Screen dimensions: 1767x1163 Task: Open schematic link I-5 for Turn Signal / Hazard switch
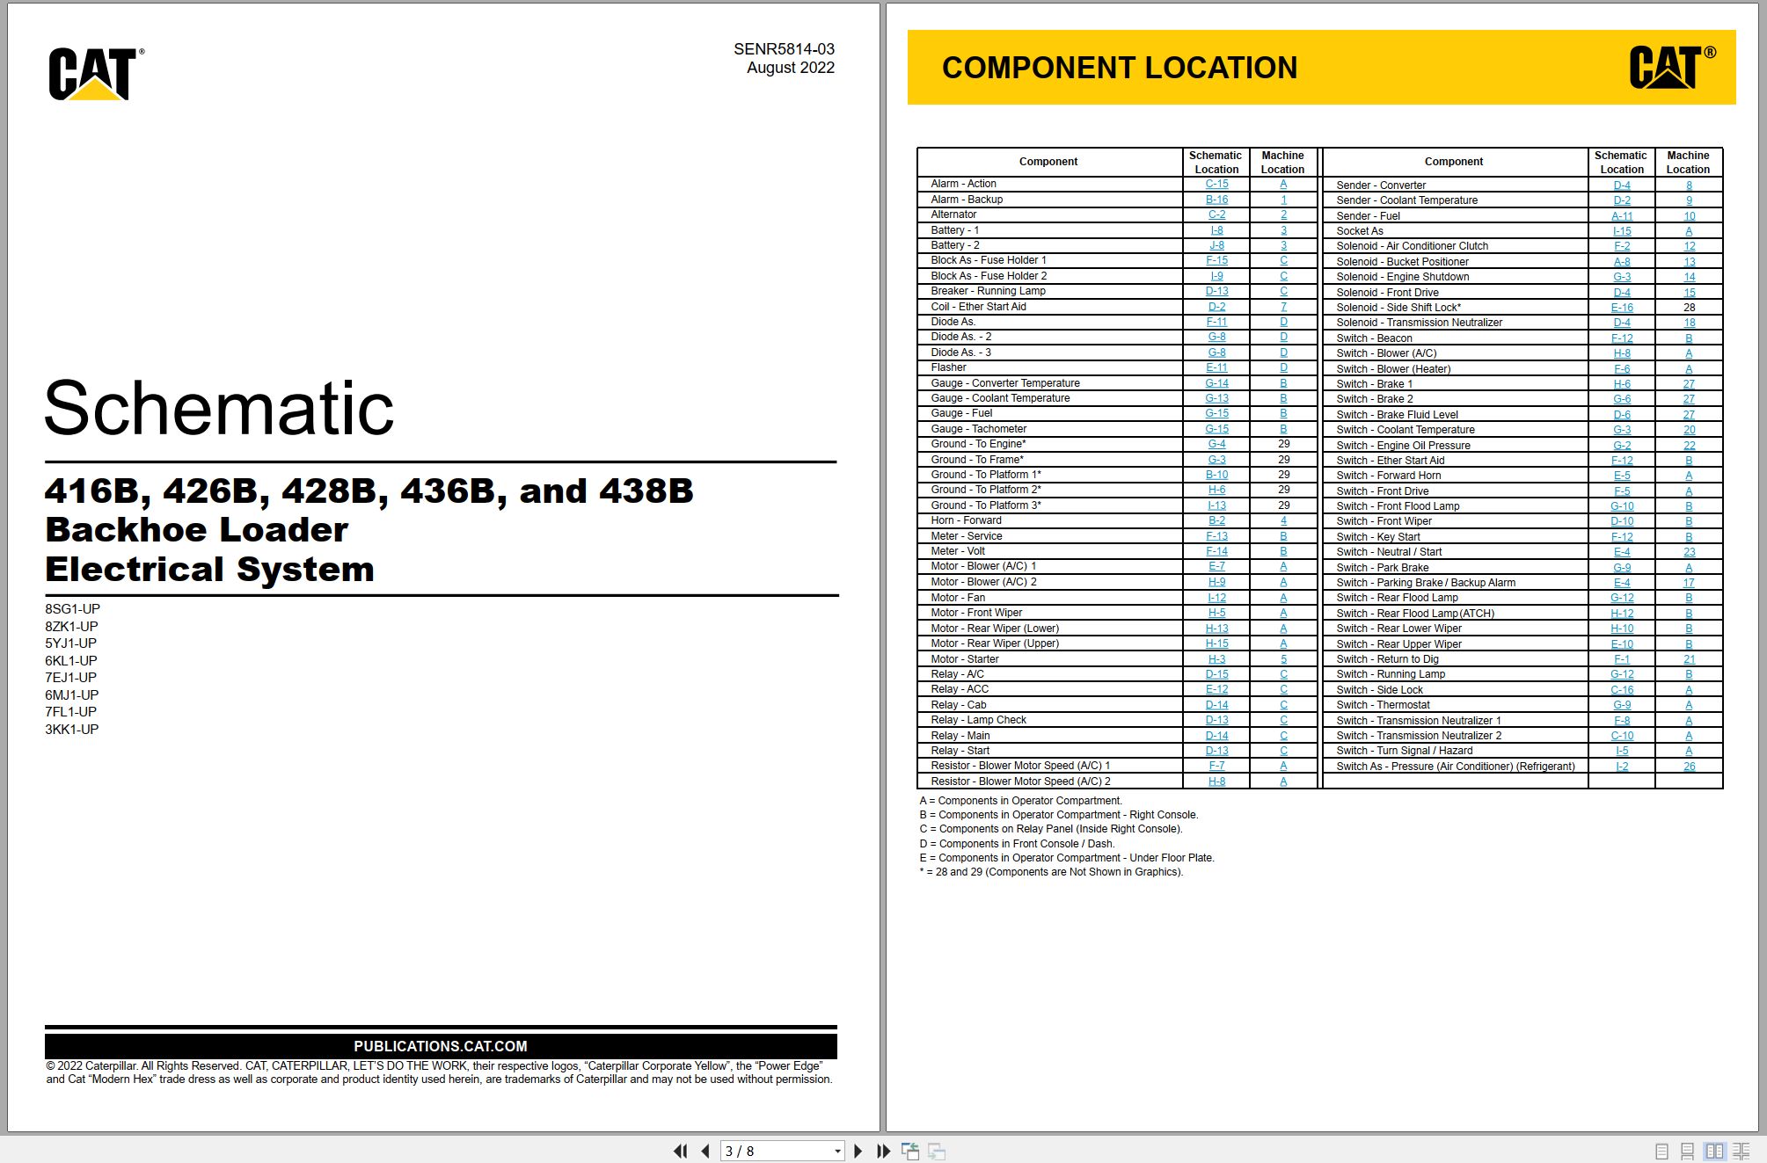tap(1622, 751)
